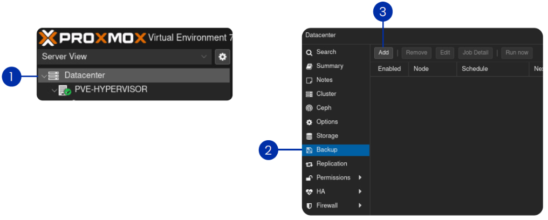
Task: Sort by the Schedule column header
Action: point(475,68)
